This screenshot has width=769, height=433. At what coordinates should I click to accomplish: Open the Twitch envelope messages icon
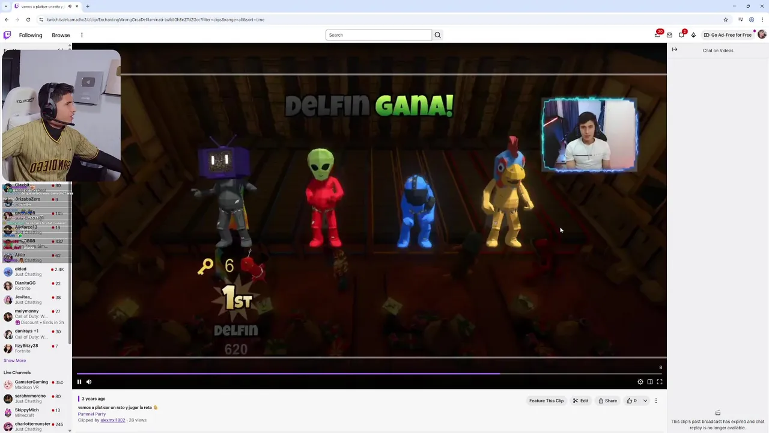(x=669, y=35)
